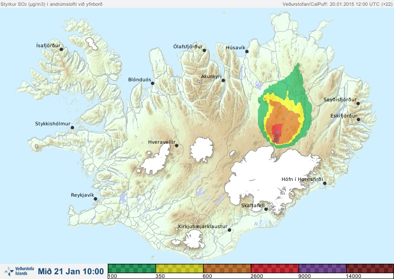Click the legend value 2600
This screenshot has height=279, width=394.
pyautogui.click(x=257, y=276)
